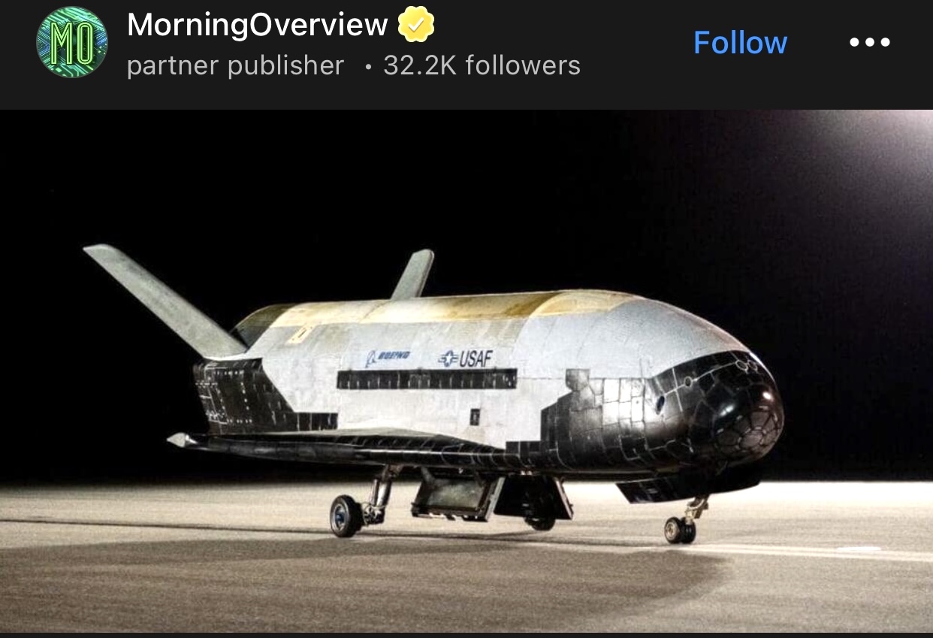This screenshot has height=638, width=933.
Task: Follow the MorningOverview publisher
Action: [740, 43]
